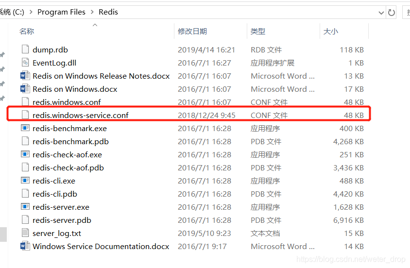Select redis-benchmark.exe file name

69,128
